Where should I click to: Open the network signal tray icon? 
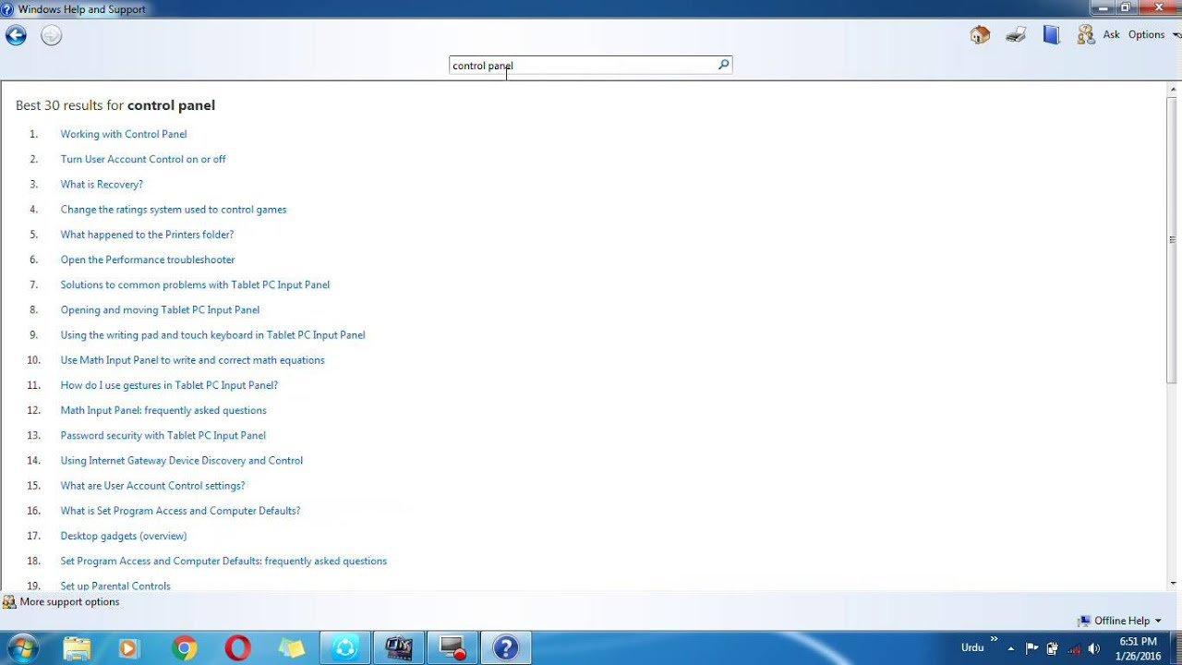click(x=1073, y=648)
